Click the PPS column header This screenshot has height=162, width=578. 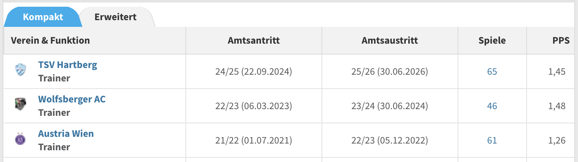pos(561,40)
